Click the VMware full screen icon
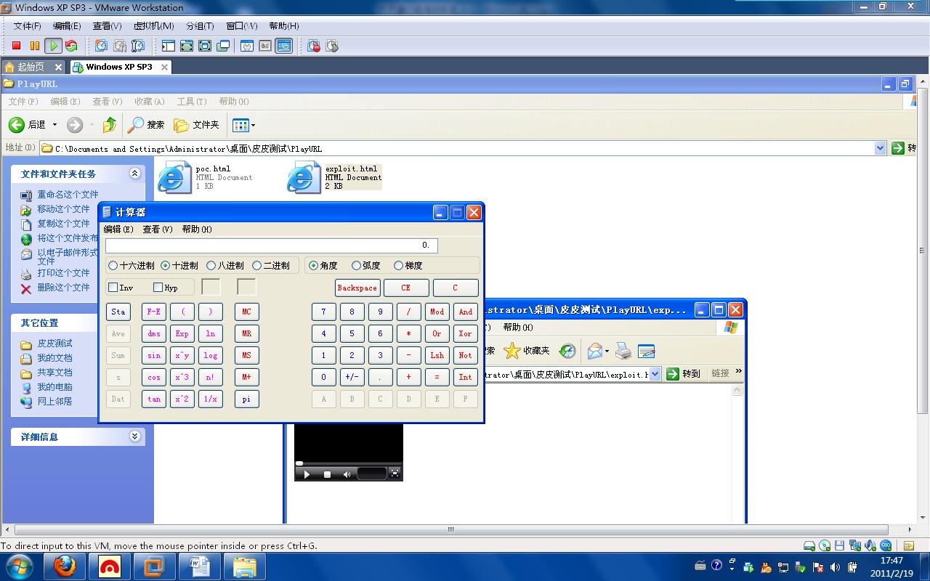This screenshot has height=581, width=930. [x=205, y=46]
